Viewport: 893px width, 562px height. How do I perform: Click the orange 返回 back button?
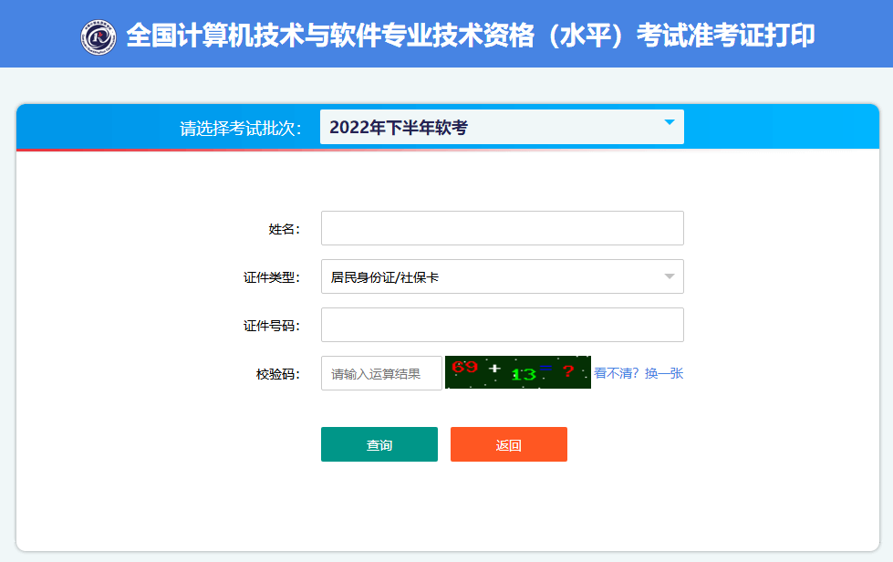pos(509,444)
